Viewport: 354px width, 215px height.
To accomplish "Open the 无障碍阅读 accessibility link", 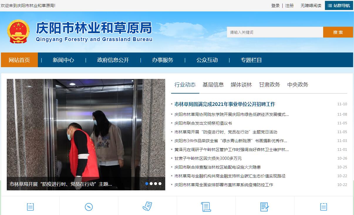I will (x=311, y=6).
